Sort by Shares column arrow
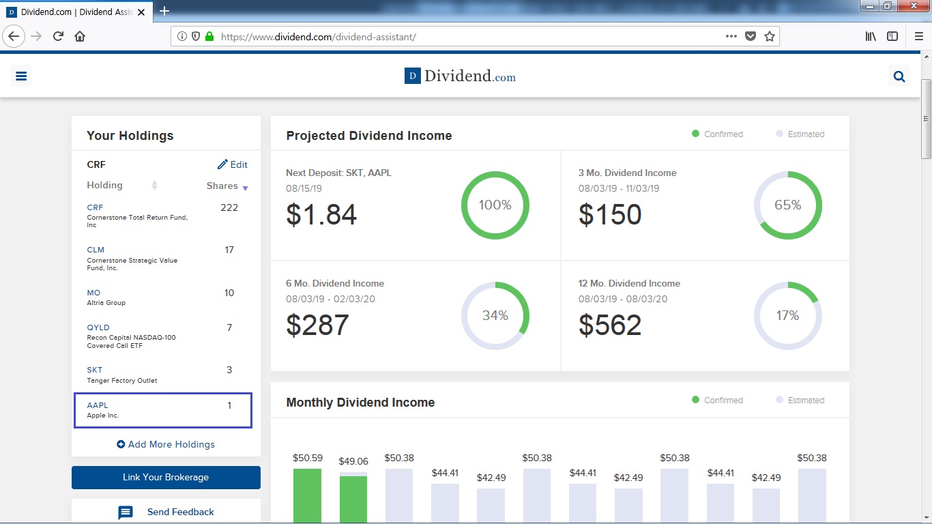Viewport: 932px width, 524px height. [245, 188]
